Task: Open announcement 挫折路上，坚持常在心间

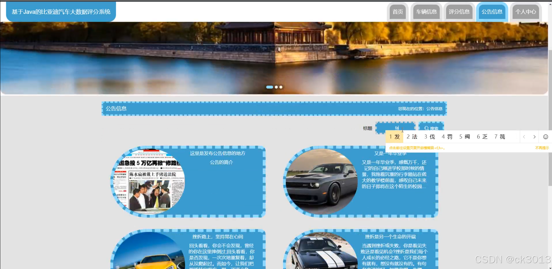Action: pyautogui.click(x=218, y=237)
